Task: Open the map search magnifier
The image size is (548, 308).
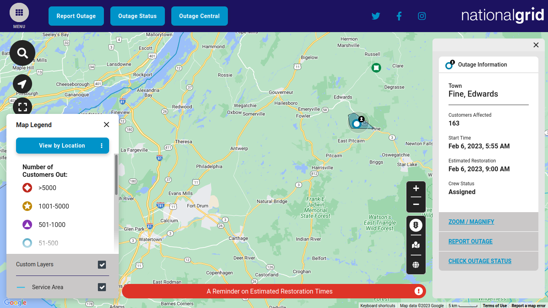Action: pyautogui.click(x=22, y=53)
